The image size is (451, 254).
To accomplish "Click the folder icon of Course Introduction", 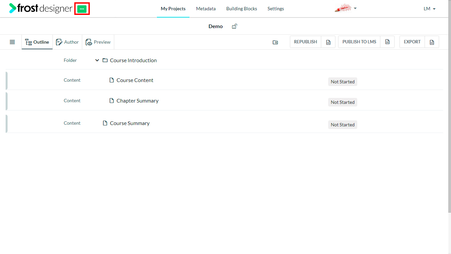I will click(105, 60).
